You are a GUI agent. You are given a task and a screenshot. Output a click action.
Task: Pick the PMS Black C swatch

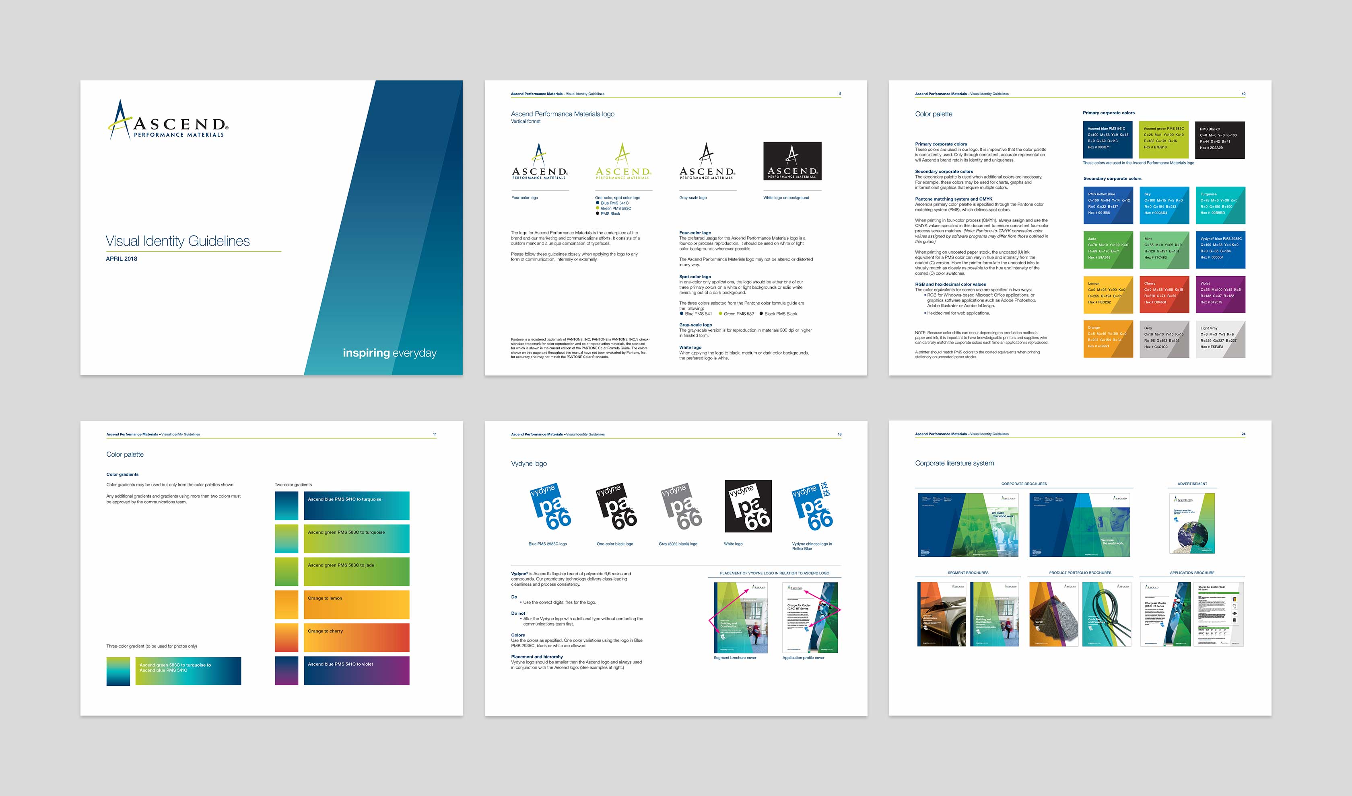click(1220, 140)
